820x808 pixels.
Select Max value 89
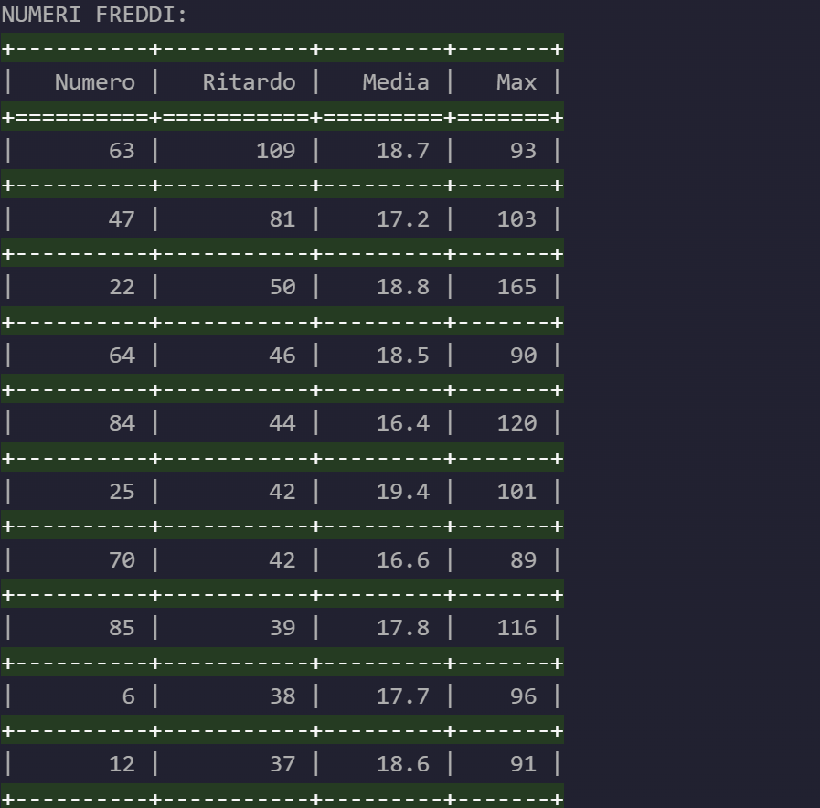pyautogui.click(x=523, y=559)
